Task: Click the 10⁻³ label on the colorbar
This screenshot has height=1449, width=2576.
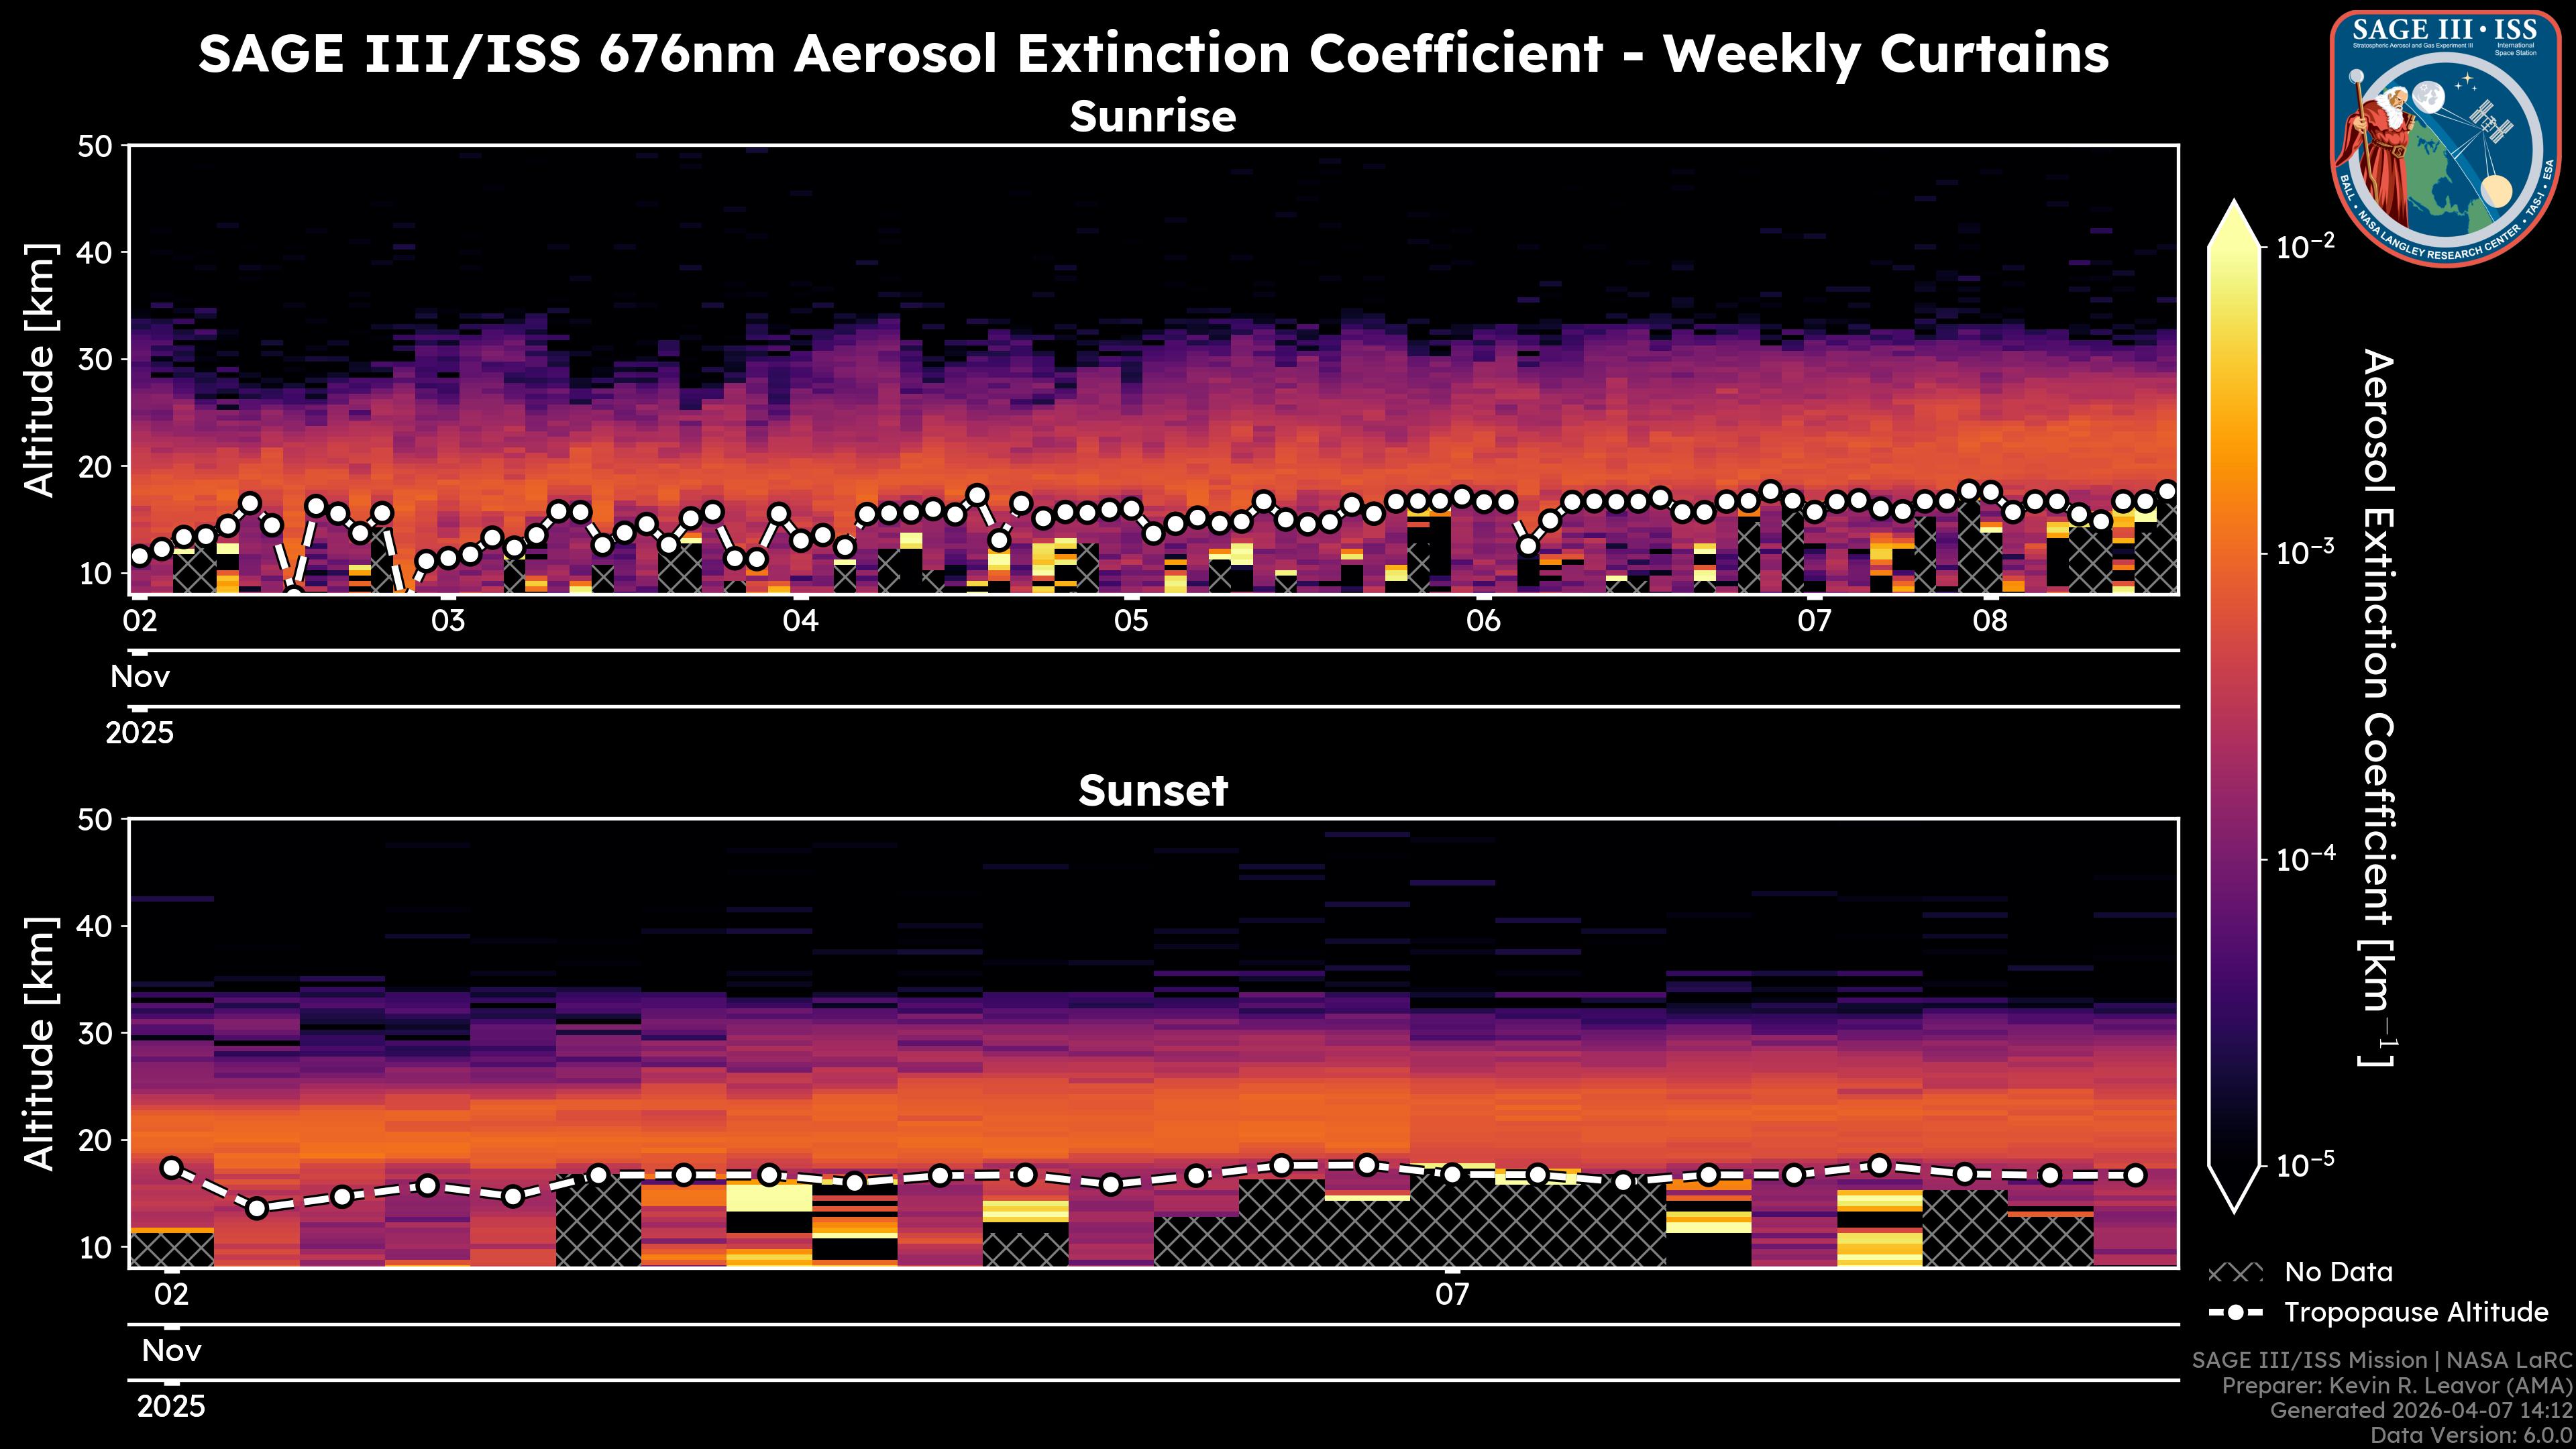Action: coord(2306,552)
